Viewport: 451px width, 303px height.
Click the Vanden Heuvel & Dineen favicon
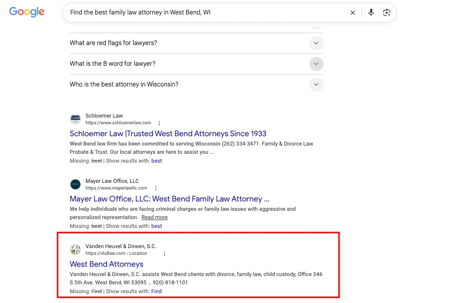(x=75, y=250)
